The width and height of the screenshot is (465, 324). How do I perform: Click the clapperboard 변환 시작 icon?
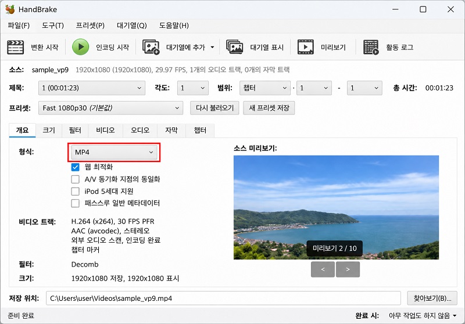click(16, 47)
